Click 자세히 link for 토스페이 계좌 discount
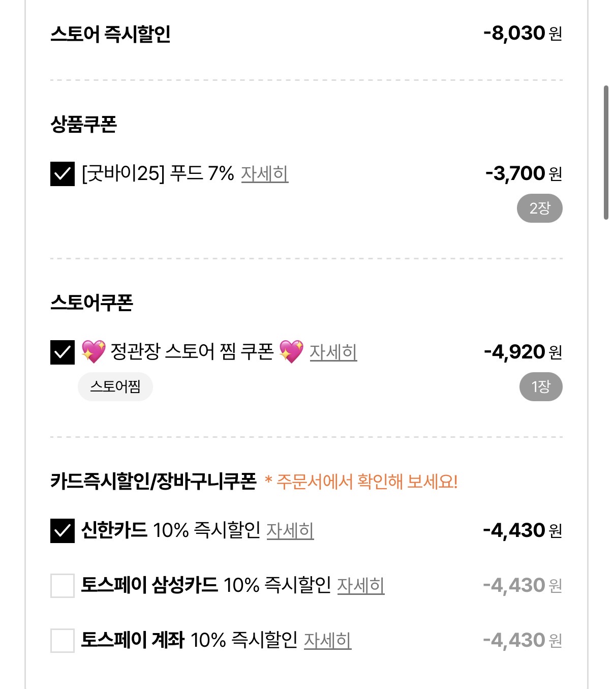This screenshot has width=613, height=689. pyautogui.click(x=327, y=641)
